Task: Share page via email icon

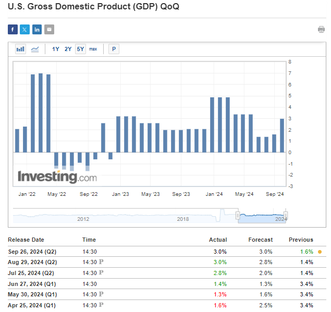Action: [49, 29]
